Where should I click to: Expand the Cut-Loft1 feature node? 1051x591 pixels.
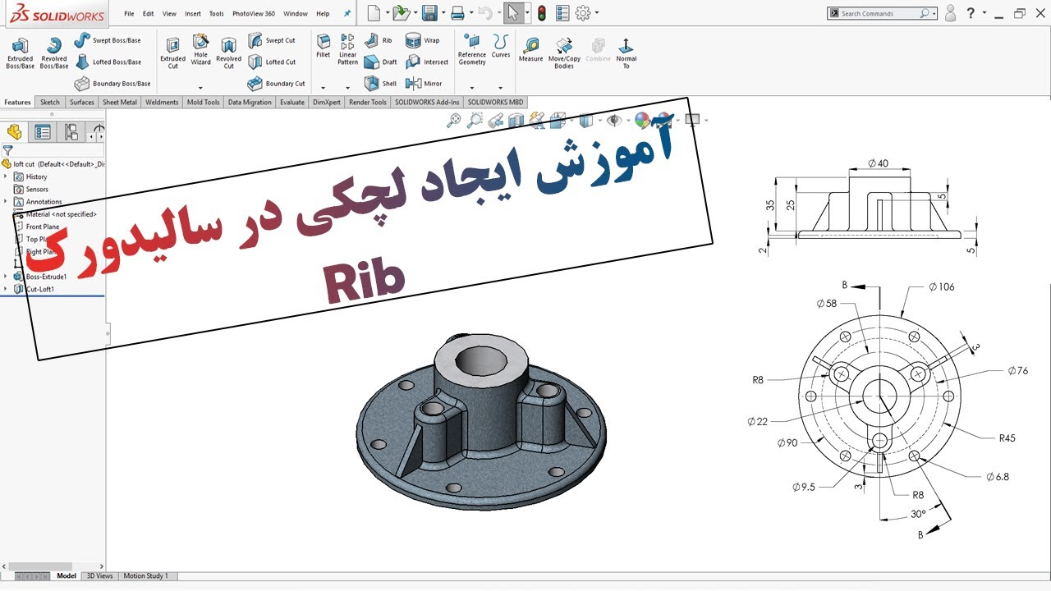click(x=6, y=289)
